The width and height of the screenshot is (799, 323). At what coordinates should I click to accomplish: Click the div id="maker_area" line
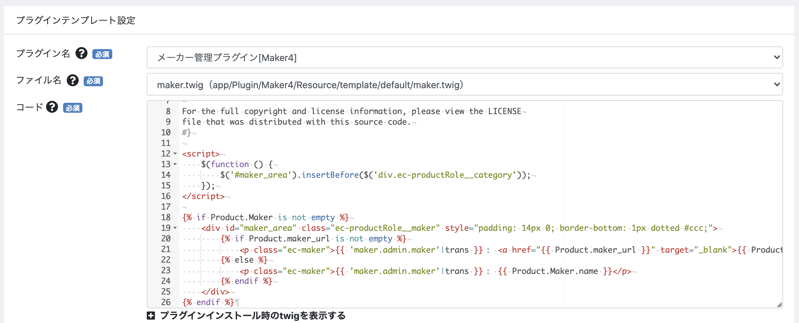[x=459, y=228]
